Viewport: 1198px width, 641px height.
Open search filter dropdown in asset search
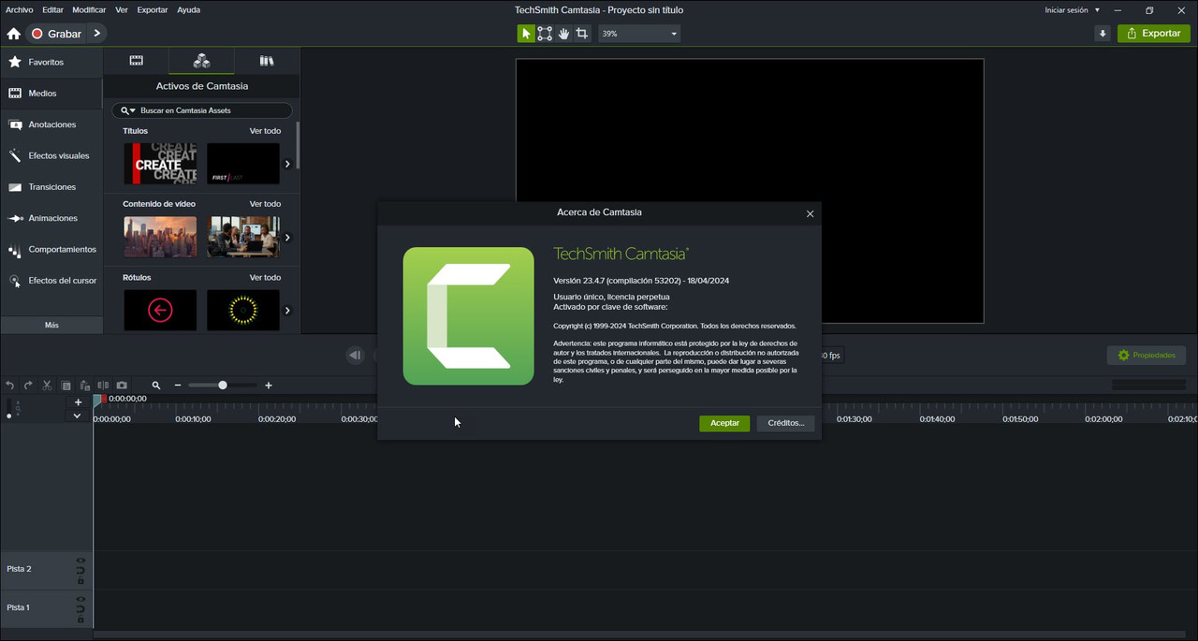click(x=127, y=110)
